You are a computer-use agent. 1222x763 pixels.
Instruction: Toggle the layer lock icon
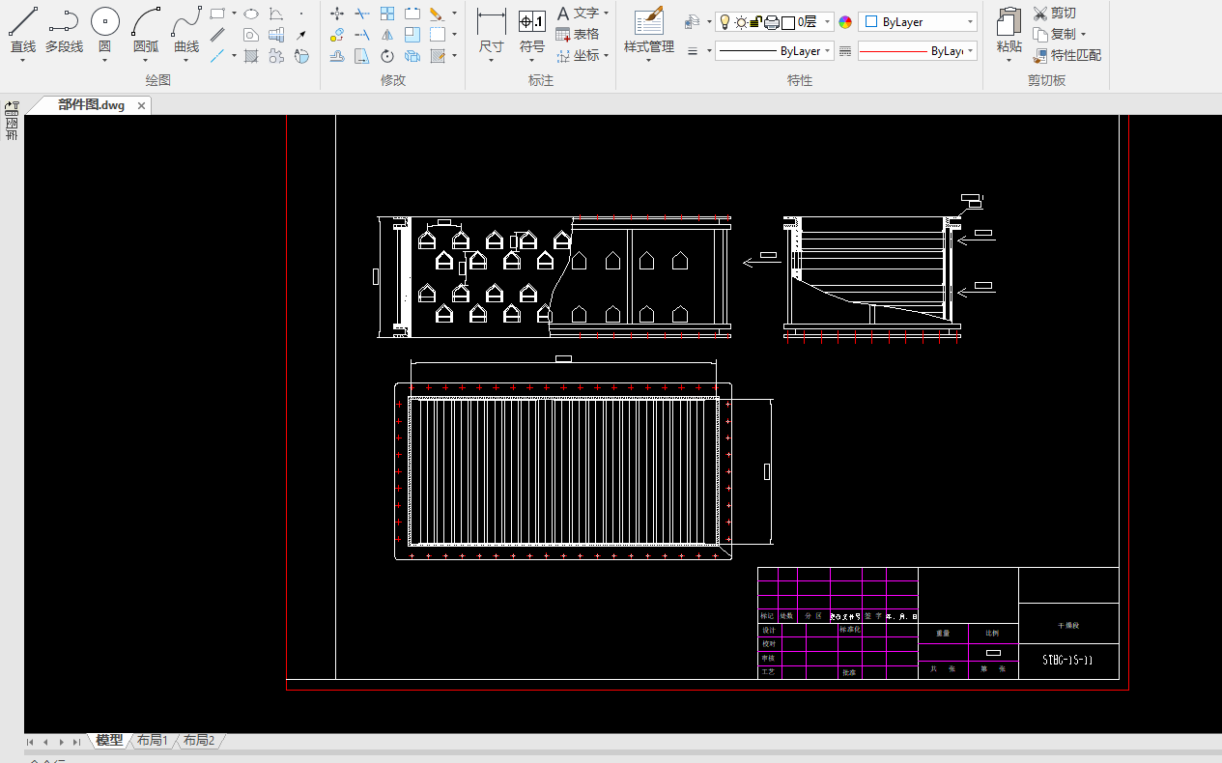tap(756, 22)
